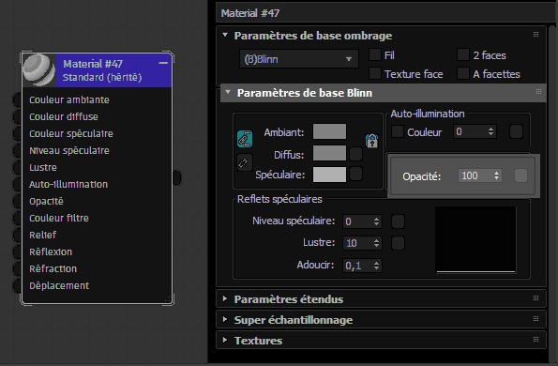Click the Déplacement input socket
The height and width of the screenshot is (366, 558).
coord(17,285)
